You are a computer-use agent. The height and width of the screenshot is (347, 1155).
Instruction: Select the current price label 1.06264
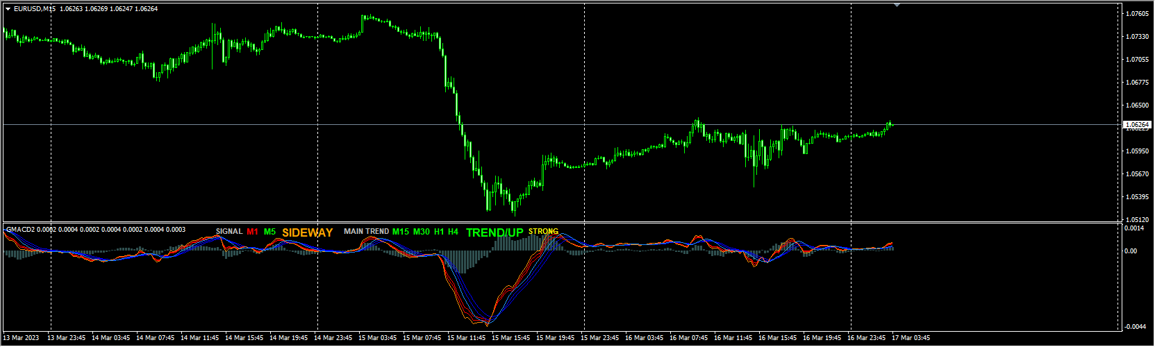(1137, 124)
